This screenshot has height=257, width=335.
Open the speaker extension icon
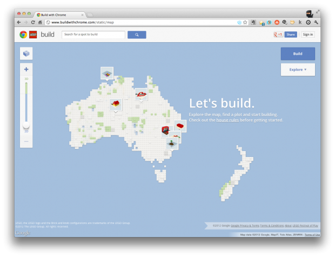coord(253,22)
